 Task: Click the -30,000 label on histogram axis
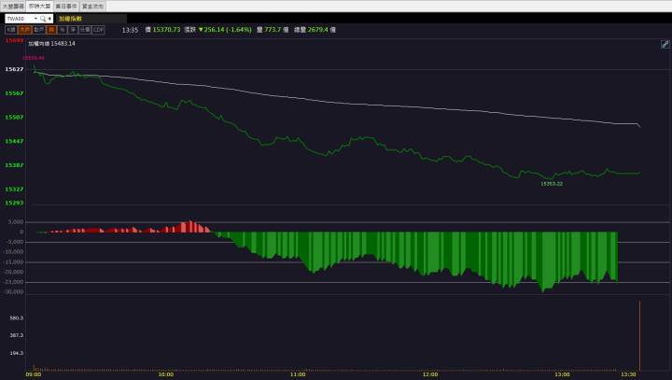[x=14, y=292]
